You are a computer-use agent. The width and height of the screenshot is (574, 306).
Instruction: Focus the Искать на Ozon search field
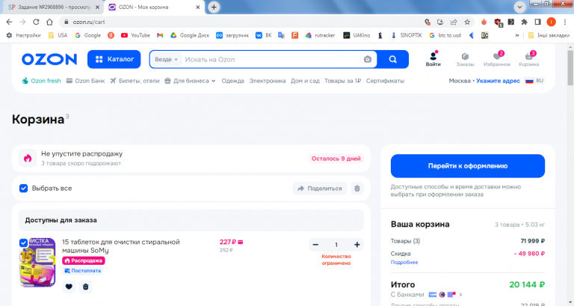(x=271, y=59)
